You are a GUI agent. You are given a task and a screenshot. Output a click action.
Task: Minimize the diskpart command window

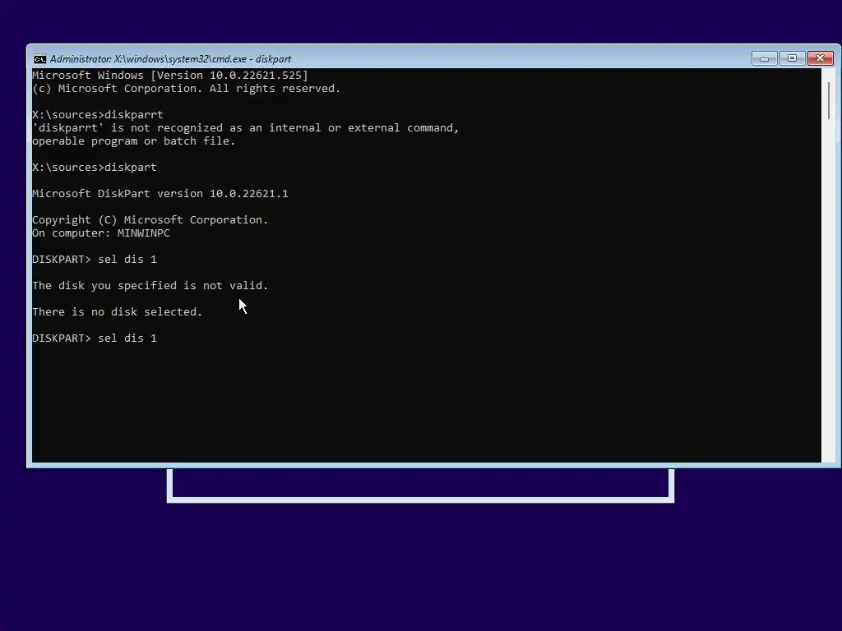(764, 58)
